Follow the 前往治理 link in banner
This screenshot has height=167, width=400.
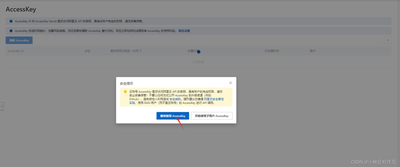tap(184, 31)
